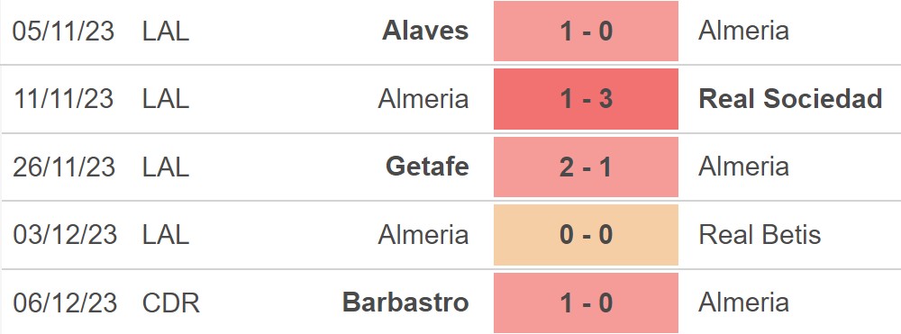Open the 0 - 0 draw score box
901x334 pixels.
586,235
